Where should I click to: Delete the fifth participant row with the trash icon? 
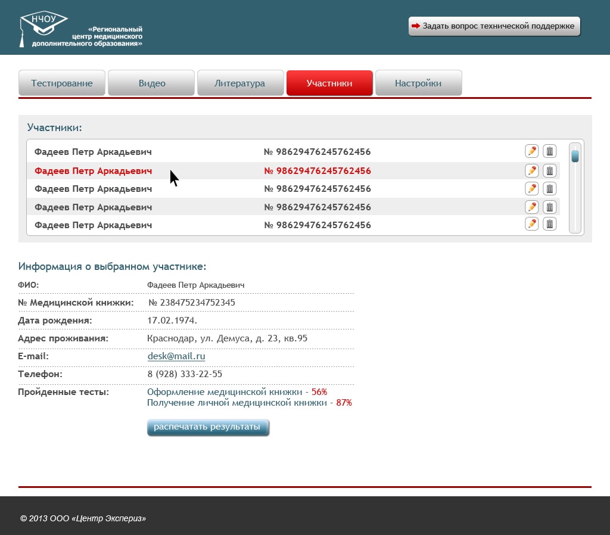coord(549,224)
